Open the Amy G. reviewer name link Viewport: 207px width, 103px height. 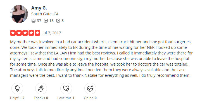coord(39,8)
